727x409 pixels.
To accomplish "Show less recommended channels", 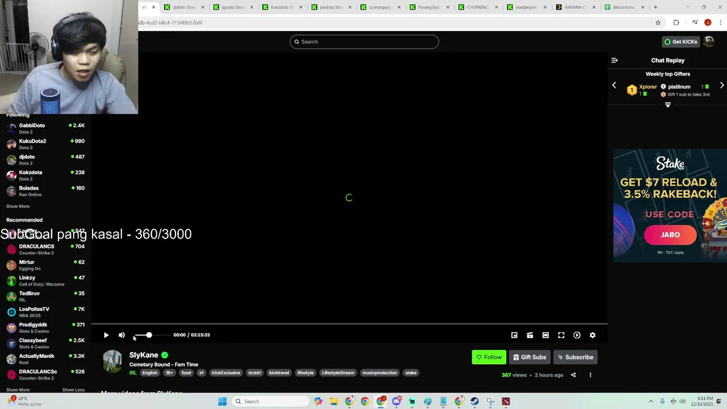I will click(73, 390).
